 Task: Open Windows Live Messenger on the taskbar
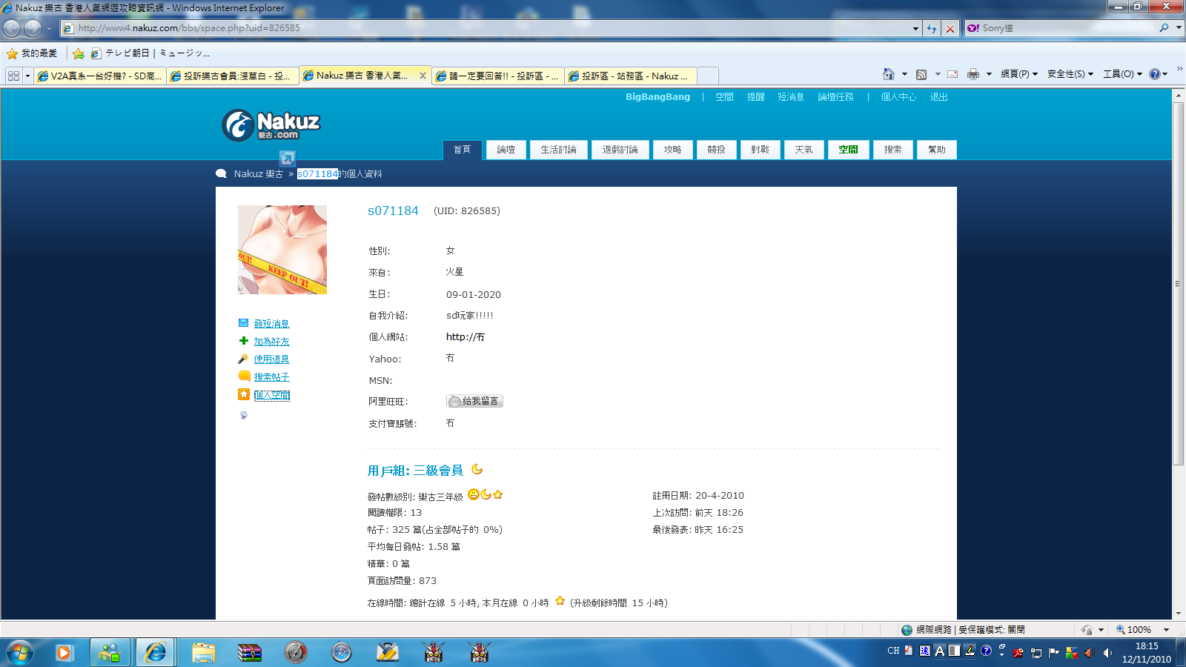[110, 653]
